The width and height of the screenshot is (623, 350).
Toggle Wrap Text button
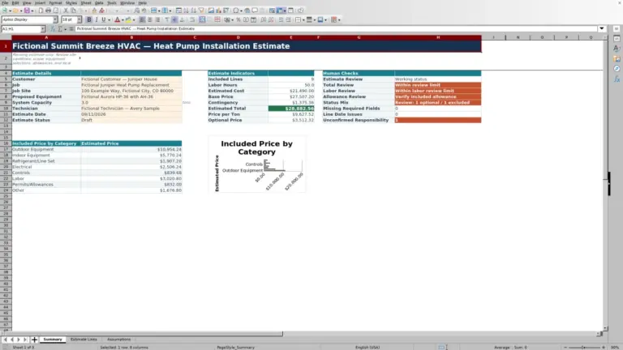click(x=192, y=19)
